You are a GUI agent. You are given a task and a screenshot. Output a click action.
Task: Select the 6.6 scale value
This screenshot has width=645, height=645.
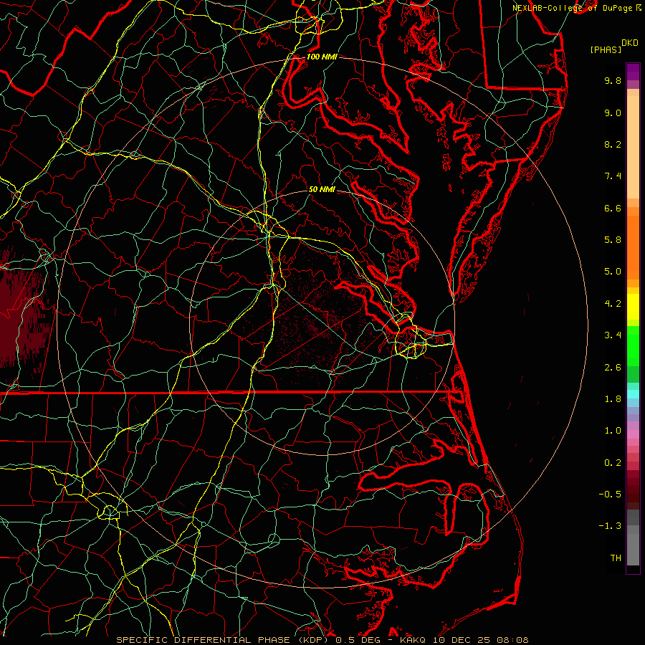coord(613,208)
